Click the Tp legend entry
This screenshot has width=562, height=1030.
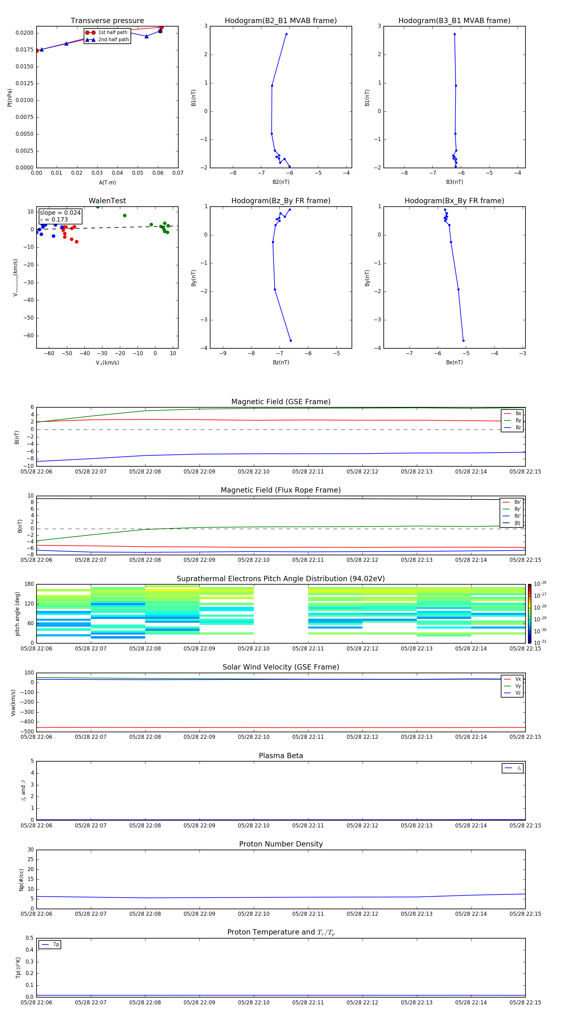pos(50,944)
